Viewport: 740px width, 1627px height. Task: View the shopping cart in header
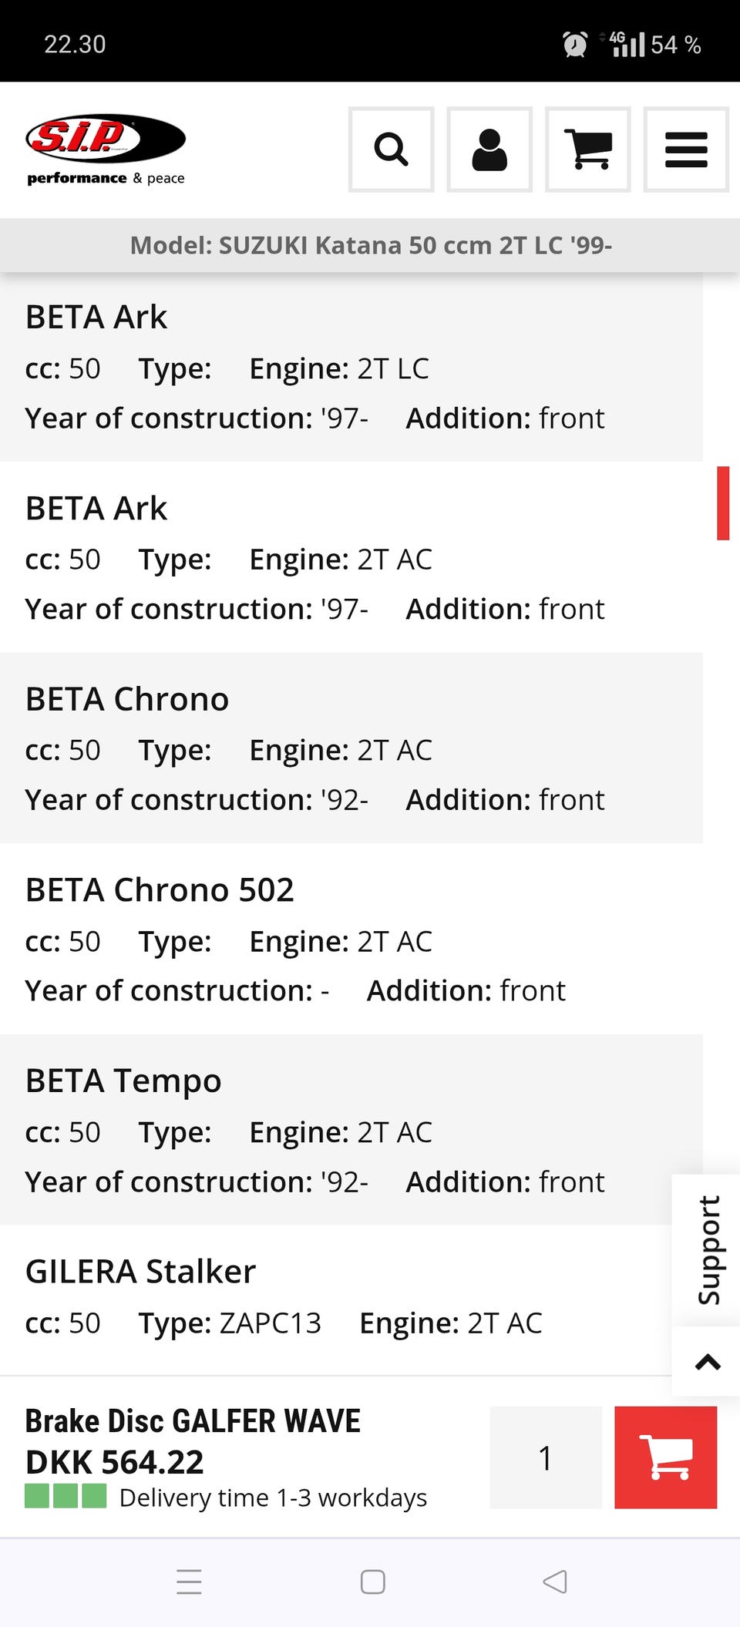click(587, 150)
